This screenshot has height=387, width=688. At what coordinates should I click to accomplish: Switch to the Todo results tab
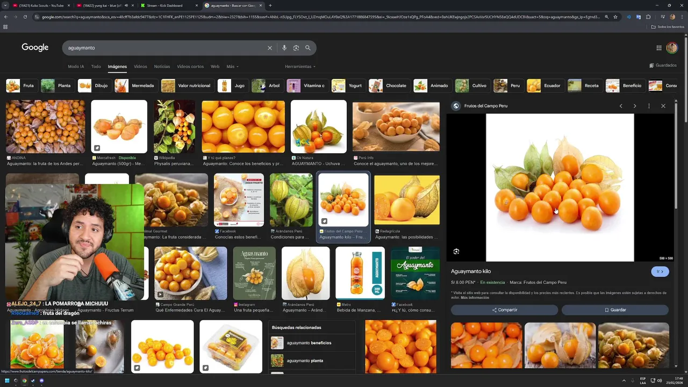click(x=96, y=67)
